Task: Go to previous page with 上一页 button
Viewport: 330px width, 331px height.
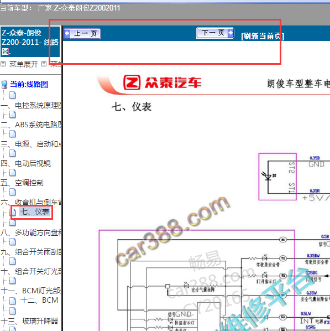Action: 82,33
